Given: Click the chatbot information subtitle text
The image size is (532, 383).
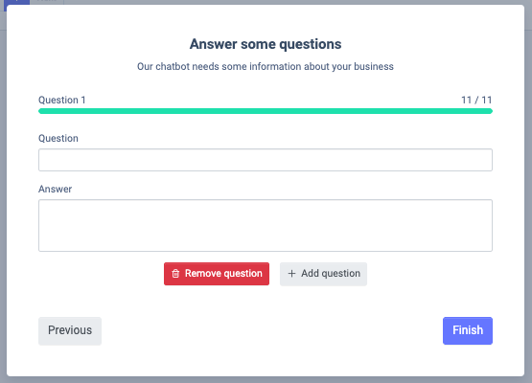Looking at the screenshot, I should coord(266,66).
